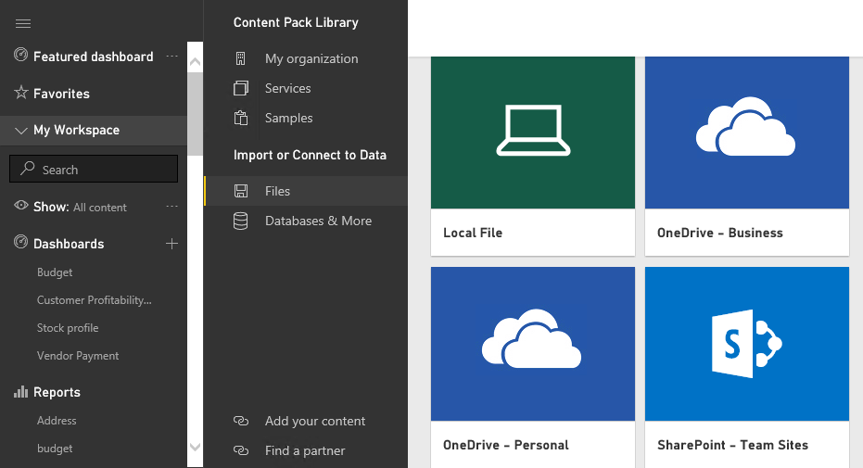Screen dimensions: 863x468
Task: Add a new dashboard with plus icon
Action: click(171, 243)
